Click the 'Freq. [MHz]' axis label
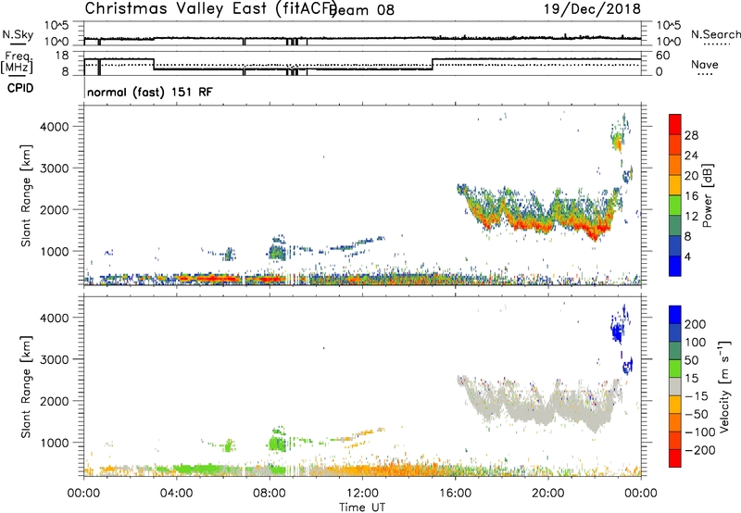This screenshot has width=741, height=513. coord(17,62)
